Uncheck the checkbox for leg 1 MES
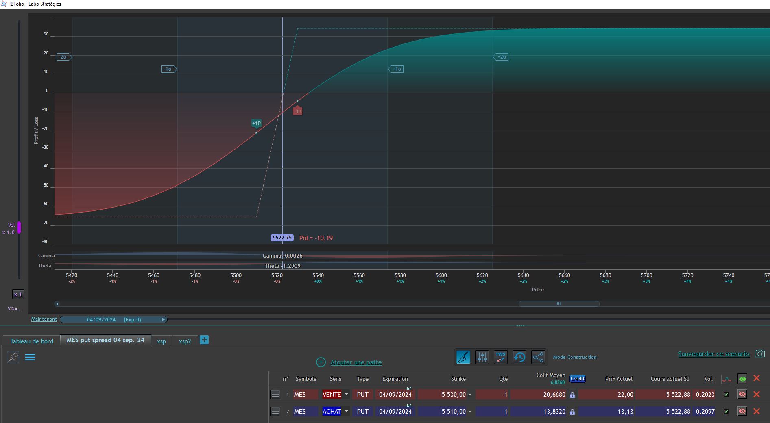This screenshot has width=770, height=423. [726, 395]
